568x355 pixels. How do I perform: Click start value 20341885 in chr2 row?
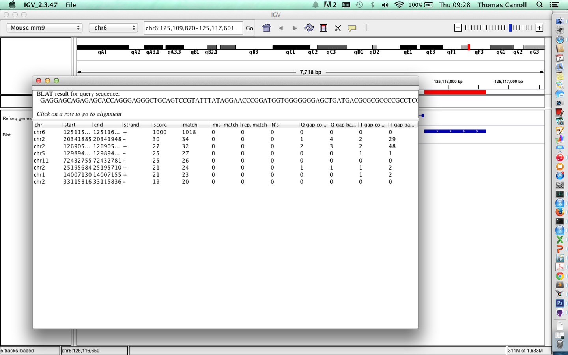click(x=77, y=139)
